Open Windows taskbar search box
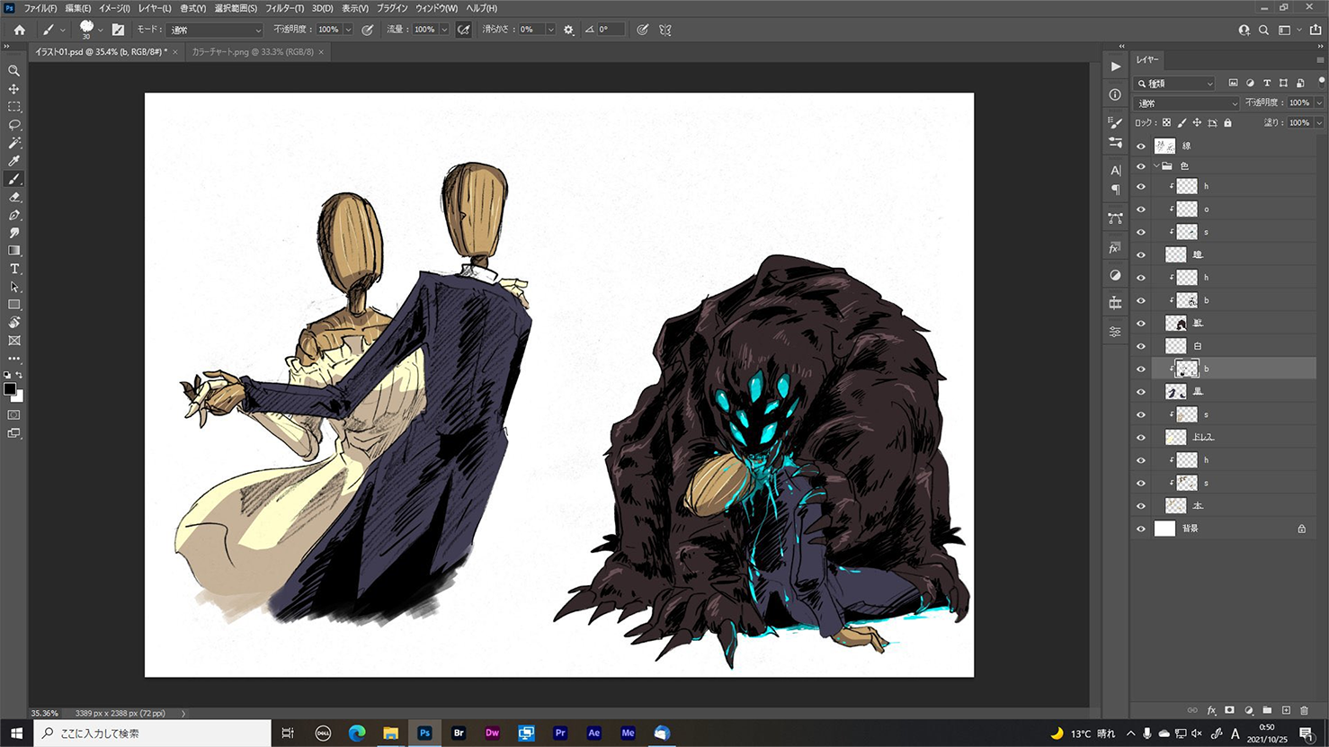 pyautogui.click(x=153, y=734)
